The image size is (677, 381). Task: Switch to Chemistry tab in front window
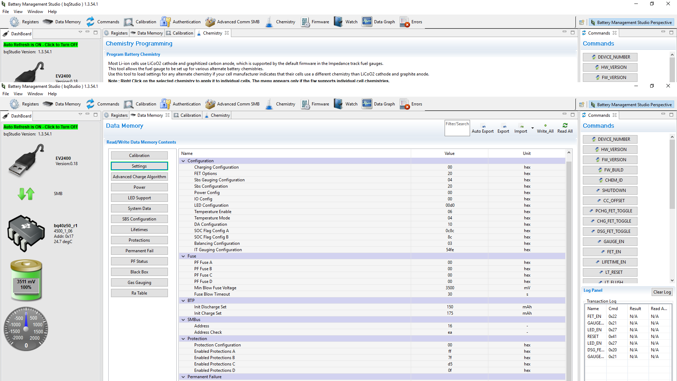[x=217, y=115]
